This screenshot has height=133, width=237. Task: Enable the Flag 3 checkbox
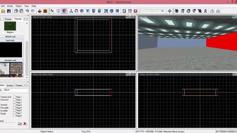14,102
